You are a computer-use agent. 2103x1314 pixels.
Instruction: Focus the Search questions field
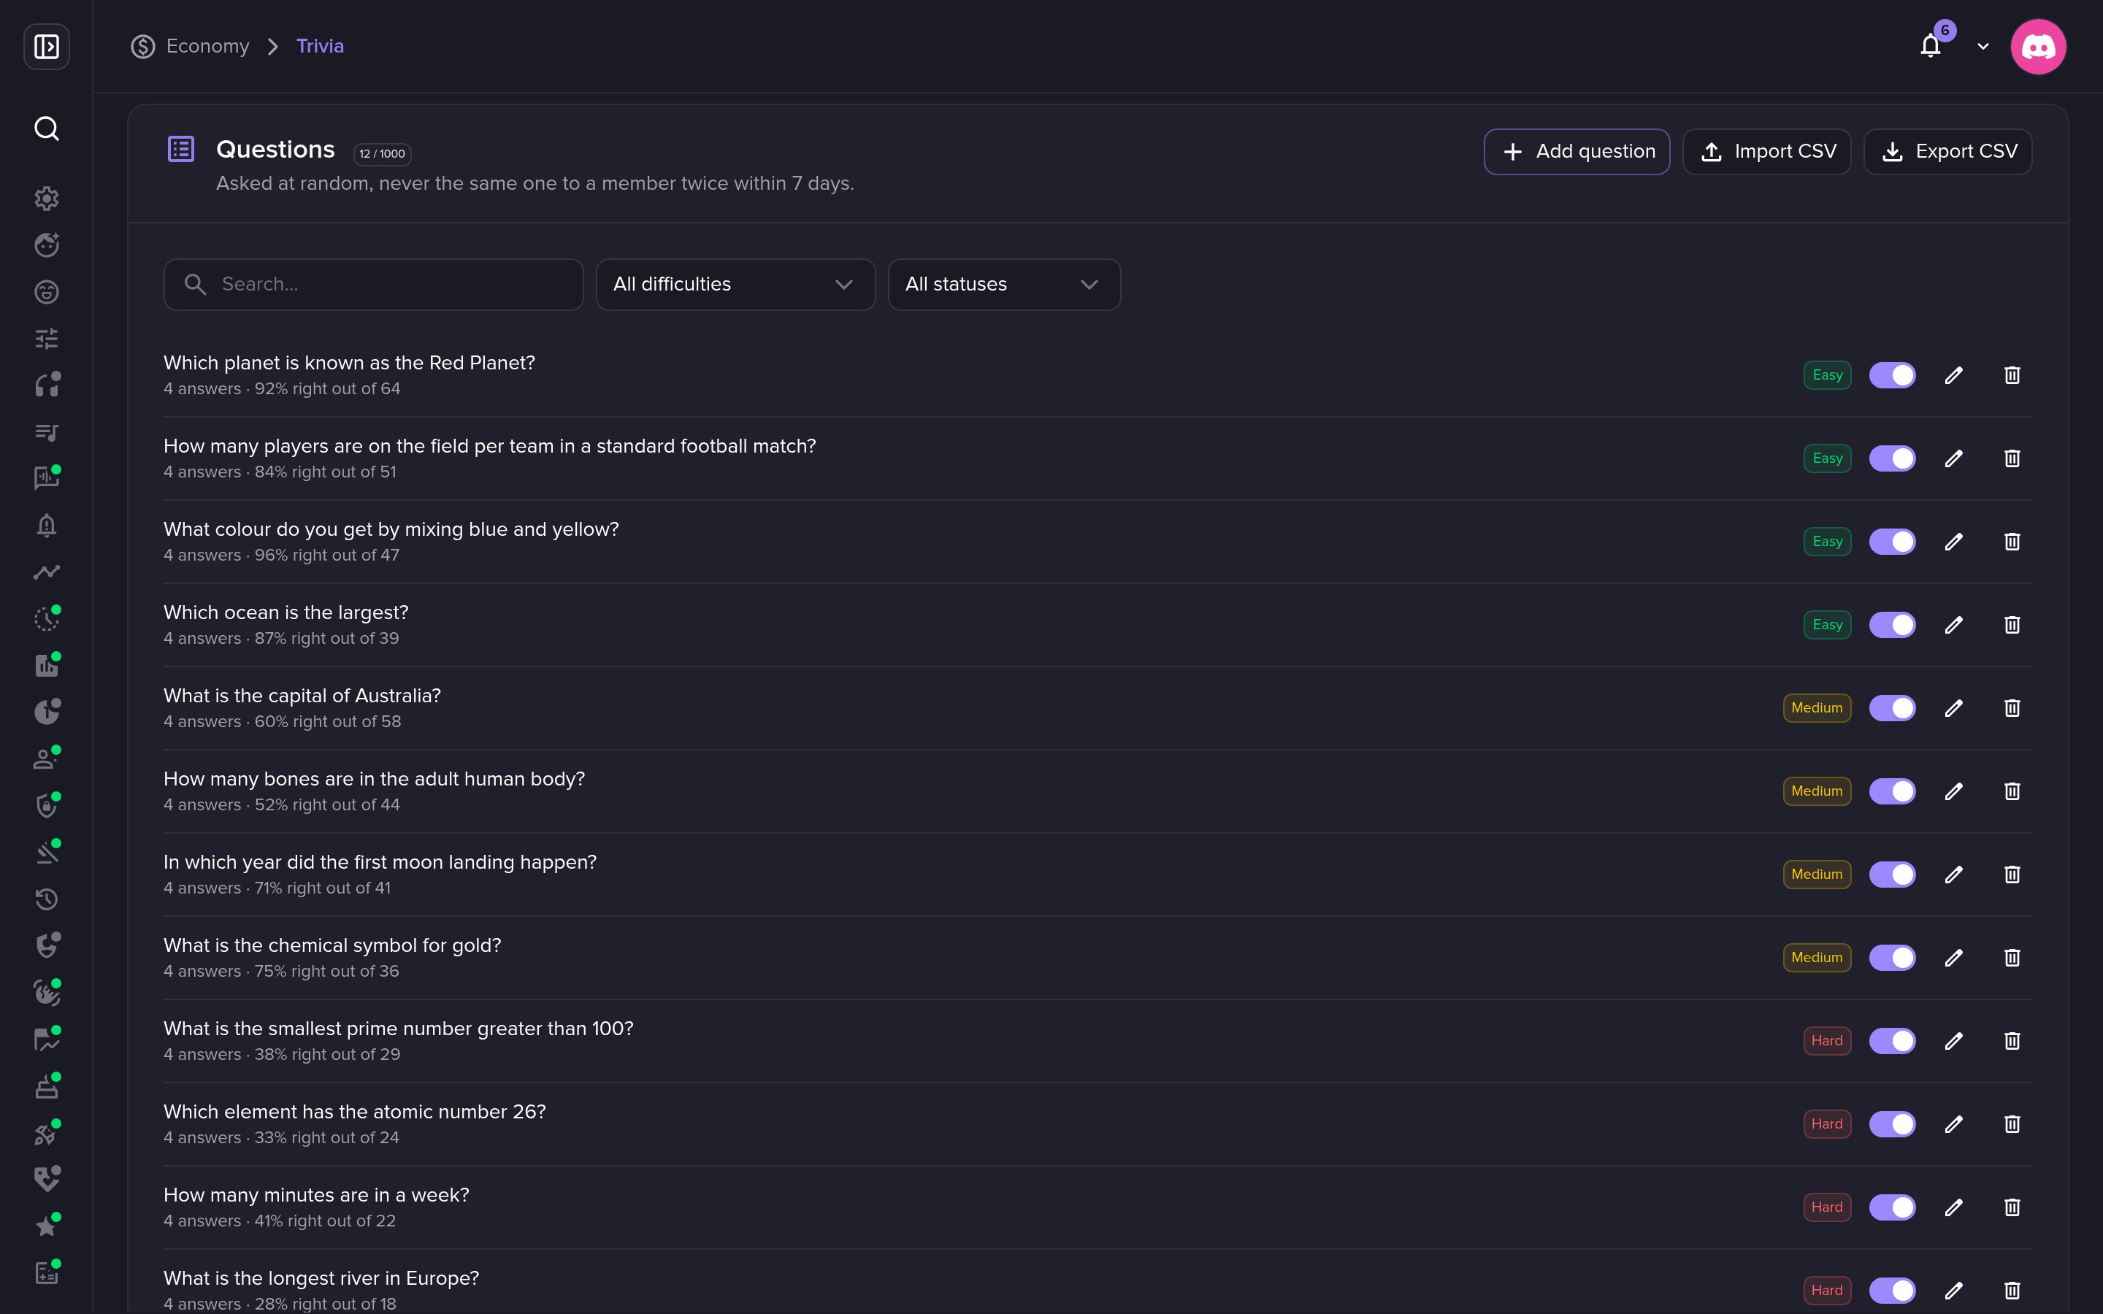click(374, 284)
